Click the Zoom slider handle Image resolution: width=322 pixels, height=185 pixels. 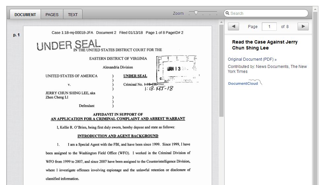click(196, 13)
